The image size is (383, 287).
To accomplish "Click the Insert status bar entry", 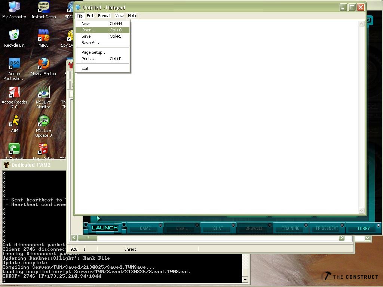I will pos(131,249).
